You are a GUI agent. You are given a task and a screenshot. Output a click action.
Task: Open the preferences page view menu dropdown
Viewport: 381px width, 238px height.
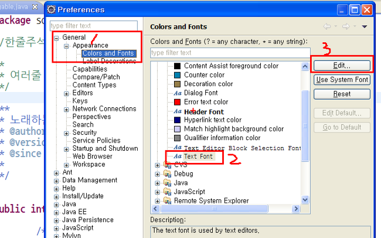pyautogui.click(x=365, y=26)
